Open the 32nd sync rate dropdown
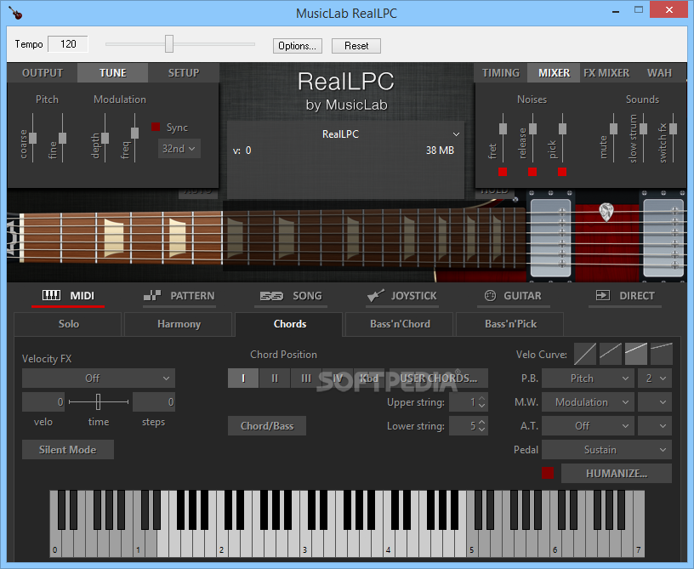The image size is (694, 569). tap(179, 149)
